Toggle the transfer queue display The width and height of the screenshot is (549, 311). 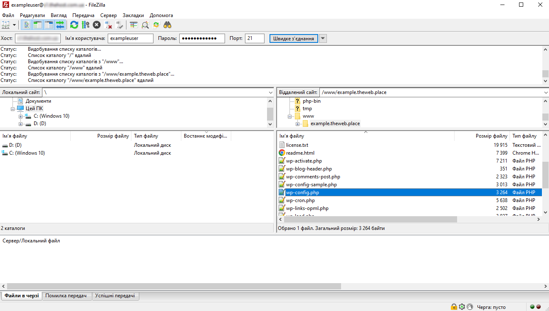[x=60, y=25]
